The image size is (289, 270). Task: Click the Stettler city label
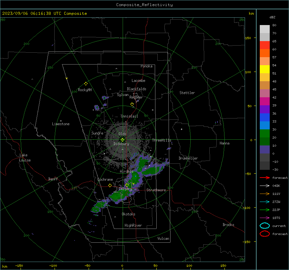187,93
